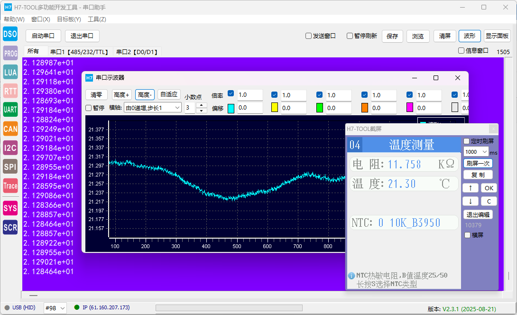517x315 pixels.
Task: Click the cyan channel color swatch
Action: (x=231, y=108)
